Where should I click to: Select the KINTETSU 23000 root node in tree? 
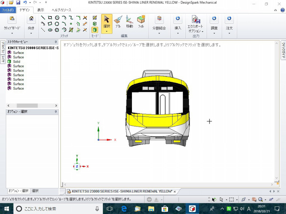33,48
